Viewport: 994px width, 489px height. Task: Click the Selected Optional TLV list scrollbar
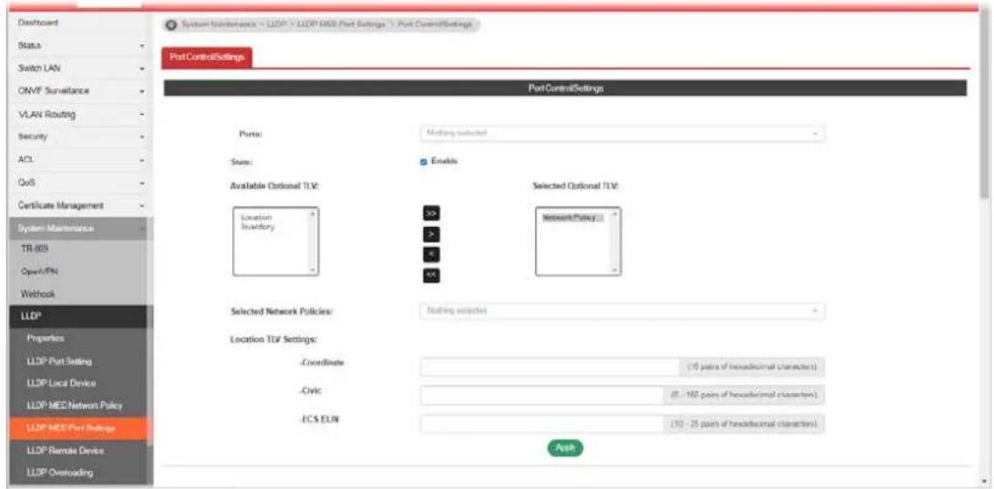pyautogui.click(x=614, y=241)
